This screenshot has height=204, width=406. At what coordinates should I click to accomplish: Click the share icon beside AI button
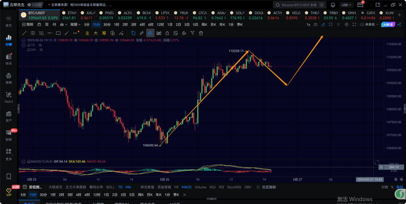[x=399, y=25]
